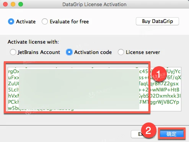Minimize the window with yellow button
The height and width of the screenshot is (142, 189).
[13, 4]
